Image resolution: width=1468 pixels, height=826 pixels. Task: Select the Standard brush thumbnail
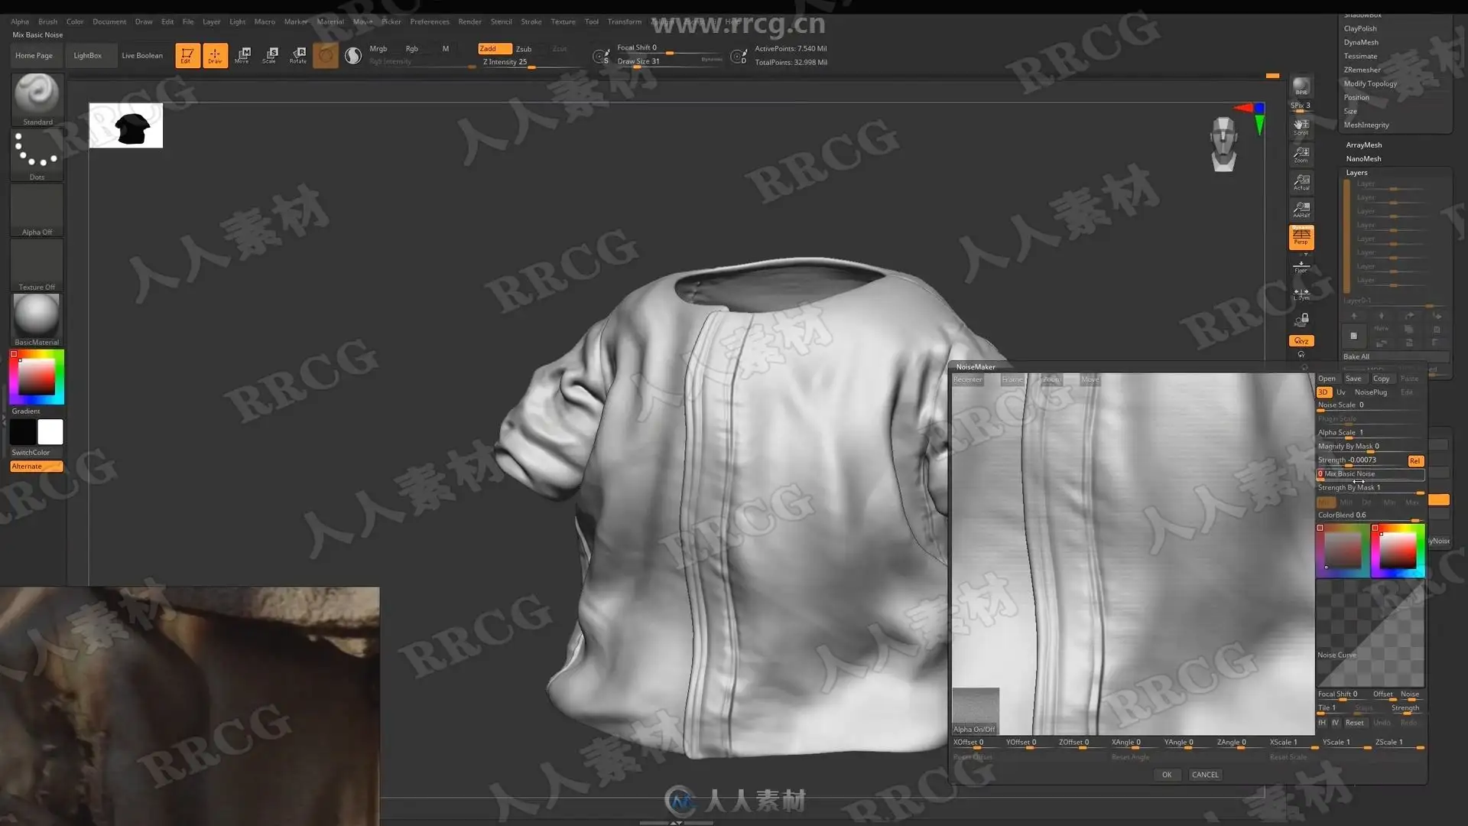coord(37,96)
